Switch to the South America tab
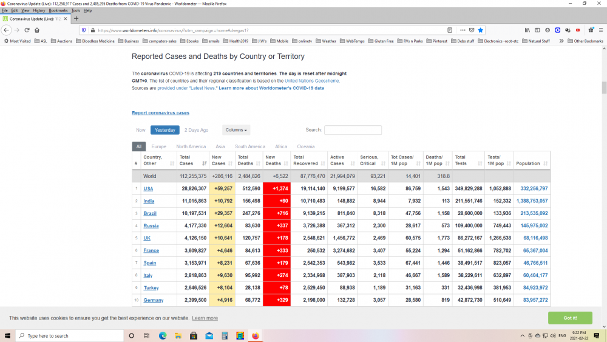This screenshot has width=607, height=342. (x=250, y=146)
